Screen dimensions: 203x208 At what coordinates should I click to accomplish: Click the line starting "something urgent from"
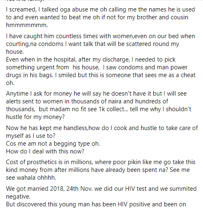click(97, 67)
